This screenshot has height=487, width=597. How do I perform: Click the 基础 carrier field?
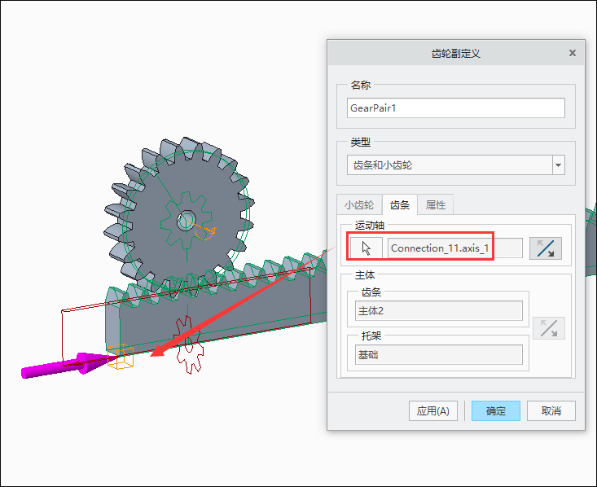point(439,354)
